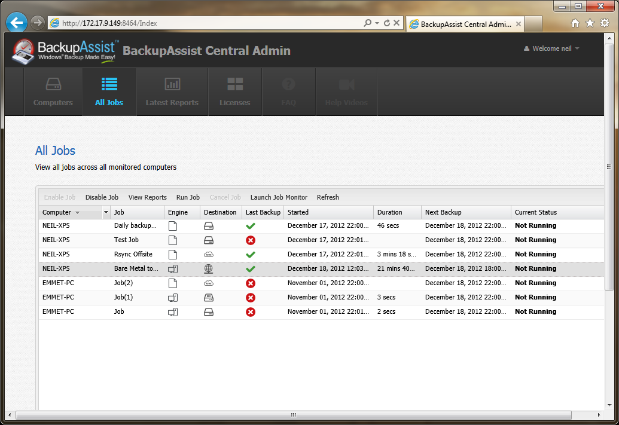Image resolution: width=619 pixels, height=425 pixels.
Task: Select the 'Rsync Offsite' job cell
Action: pyautogui.click(x=138, y=255)
